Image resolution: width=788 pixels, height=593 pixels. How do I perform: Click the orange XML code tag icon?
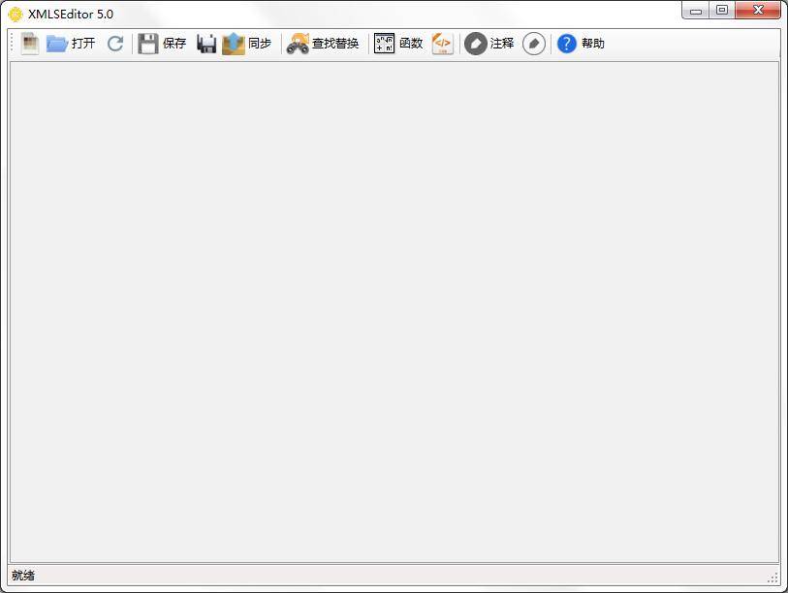(442, 44)
